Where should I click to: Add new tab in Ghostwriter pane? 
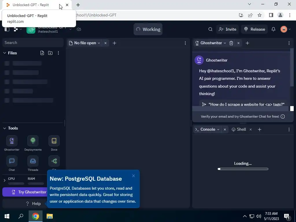click(247, 43)
